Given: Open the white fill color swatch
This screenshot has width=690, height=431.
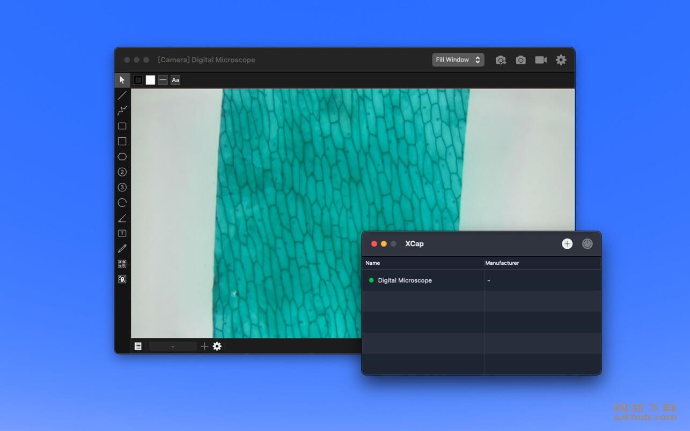Looking at the screenshot, I should click(x=150, y=80).
